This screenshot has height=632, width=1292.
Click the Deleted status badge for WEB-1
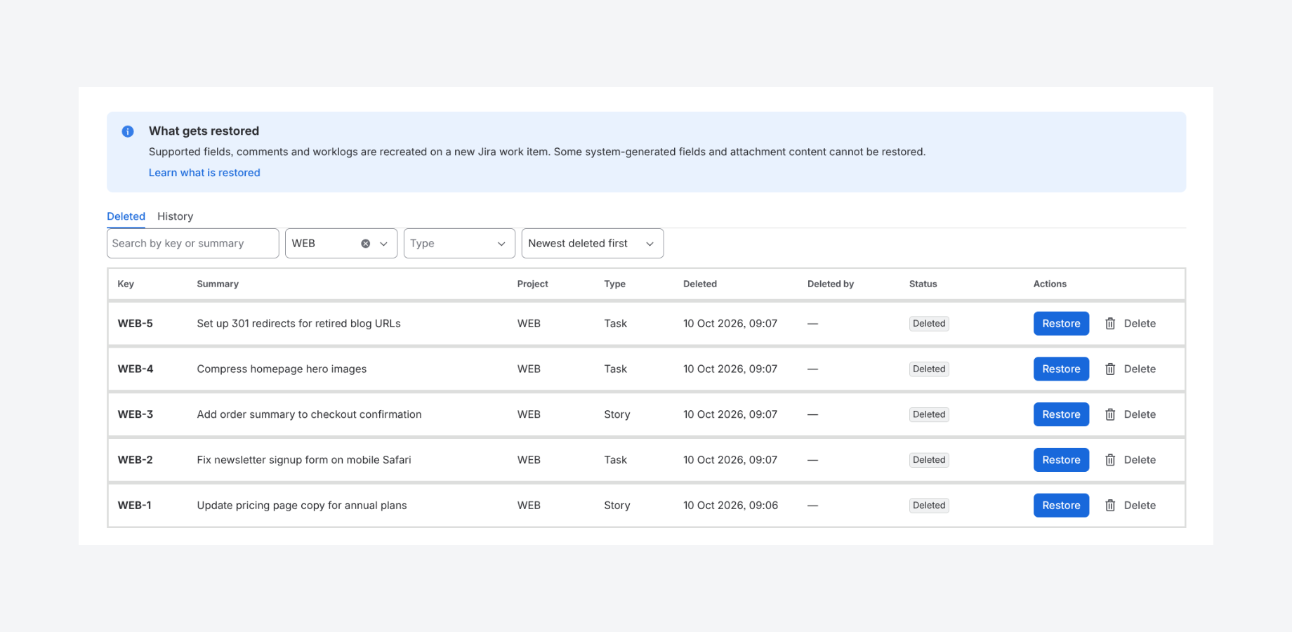coord(929,506)
